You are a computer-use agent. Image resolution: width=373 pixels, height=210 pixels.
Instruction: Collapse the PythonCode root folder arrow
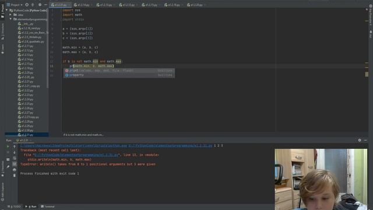6,10
